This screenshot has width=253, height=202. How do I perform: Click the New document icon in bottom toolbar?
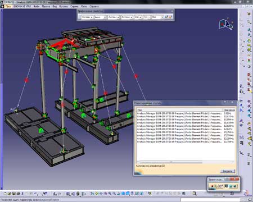coord(5,194)
